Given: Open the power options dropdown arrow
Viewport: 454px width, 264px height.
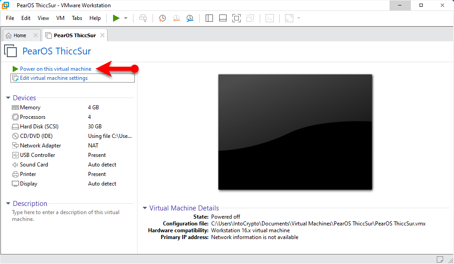Looking at the screenshot, I should click(126, 18).
